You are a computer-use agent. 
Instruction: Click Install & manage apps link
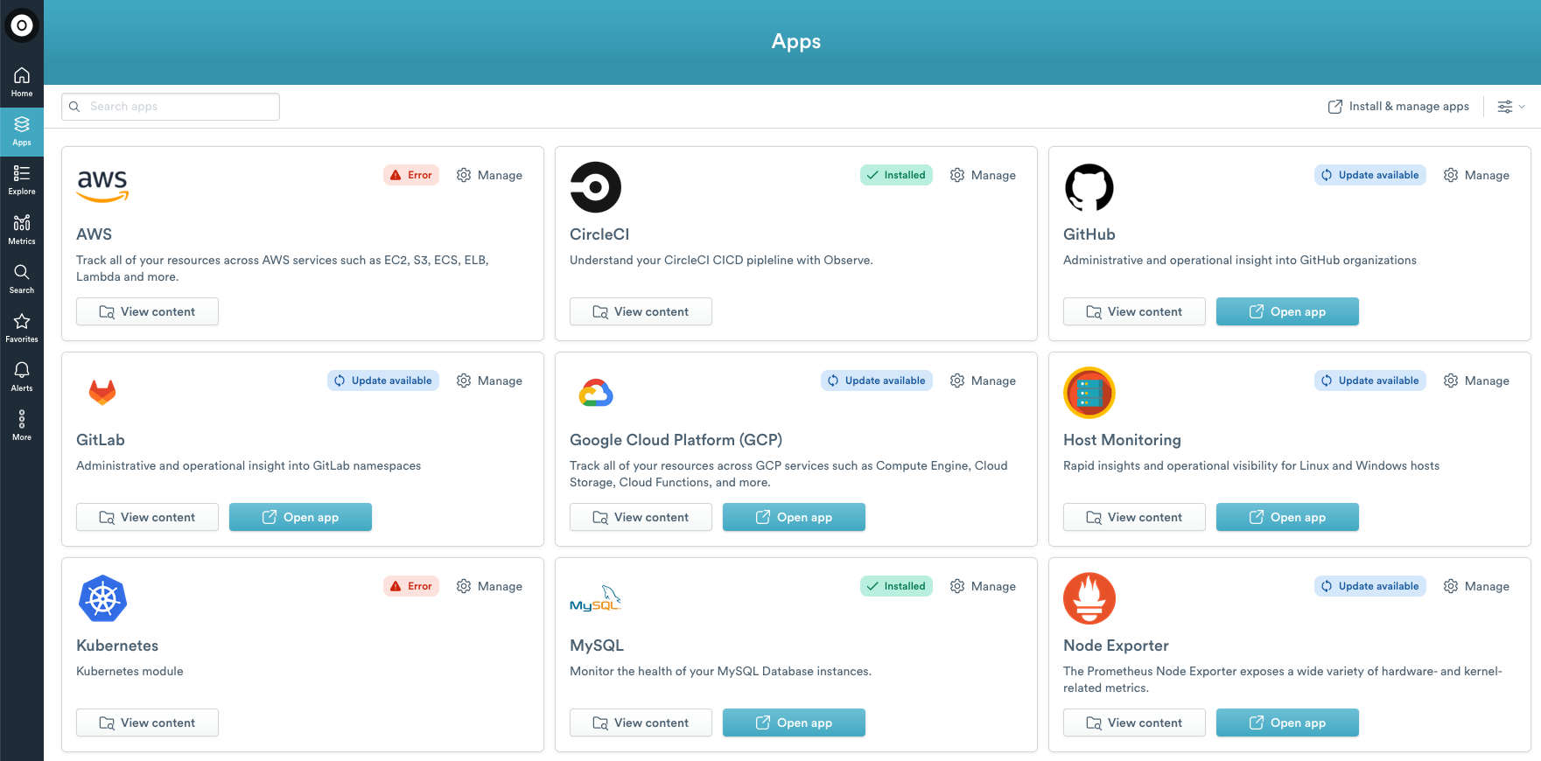pyautogui.click(x=1398, y=107)
